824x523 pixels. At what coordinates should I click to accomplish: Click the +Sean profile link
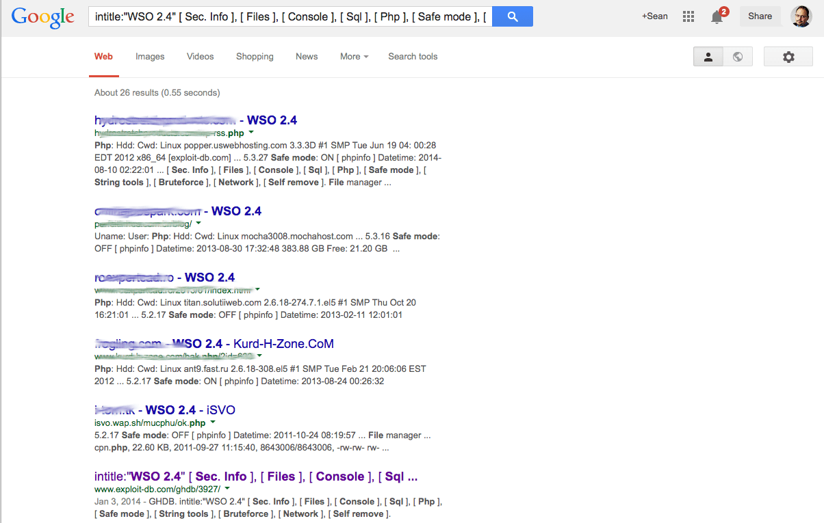point(655,16)
